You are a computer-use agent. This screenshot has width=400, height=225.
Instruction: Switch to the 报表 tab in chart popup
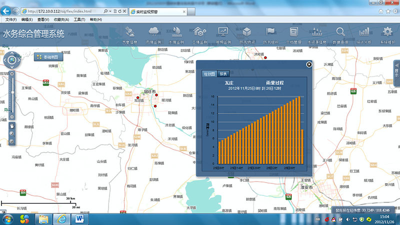coord(223,73)
